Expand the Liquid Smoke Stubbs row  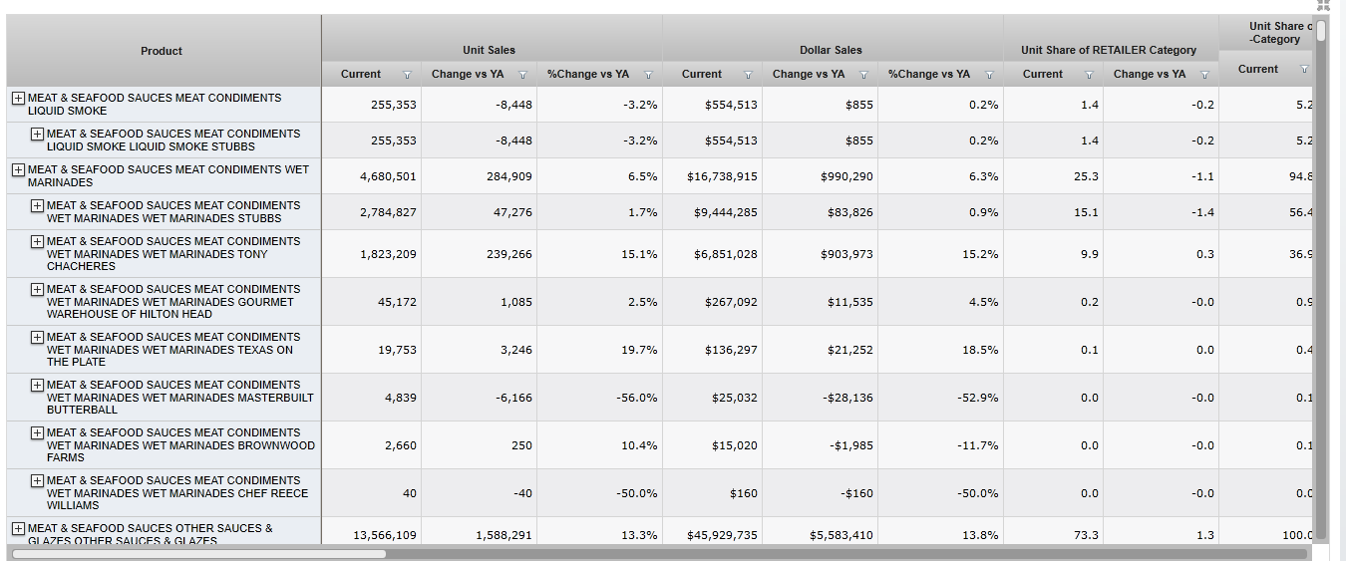[37, 135]
